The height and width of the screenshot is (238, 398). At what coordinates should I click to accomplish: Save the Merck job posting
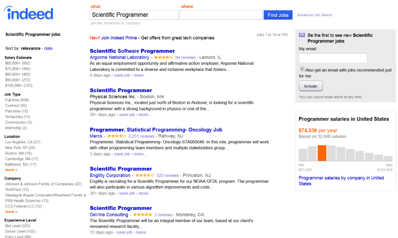[x=122, y=154]
